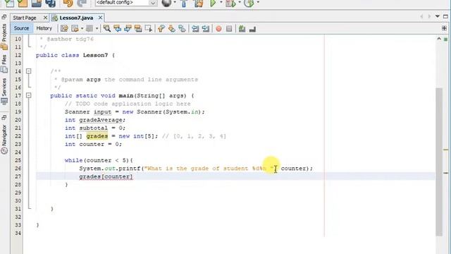Click the Uncomment lines icon

coord(252,29)
